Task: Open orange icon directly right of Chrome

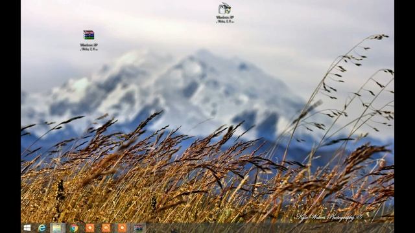Action: [90, 228]
